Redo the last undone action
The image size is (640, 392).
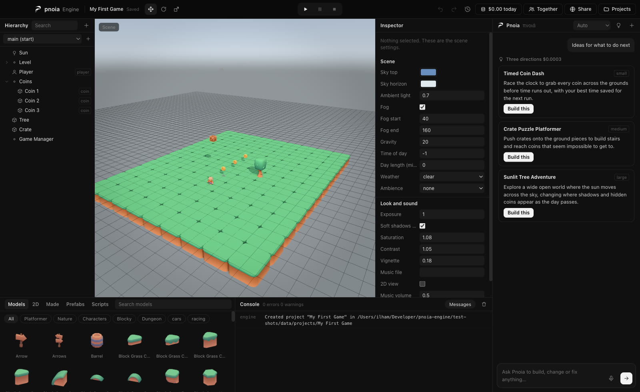(x=454, y=9)
